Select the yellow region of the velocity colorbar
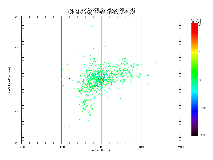213x160 pixels. [x=195, y=52]
